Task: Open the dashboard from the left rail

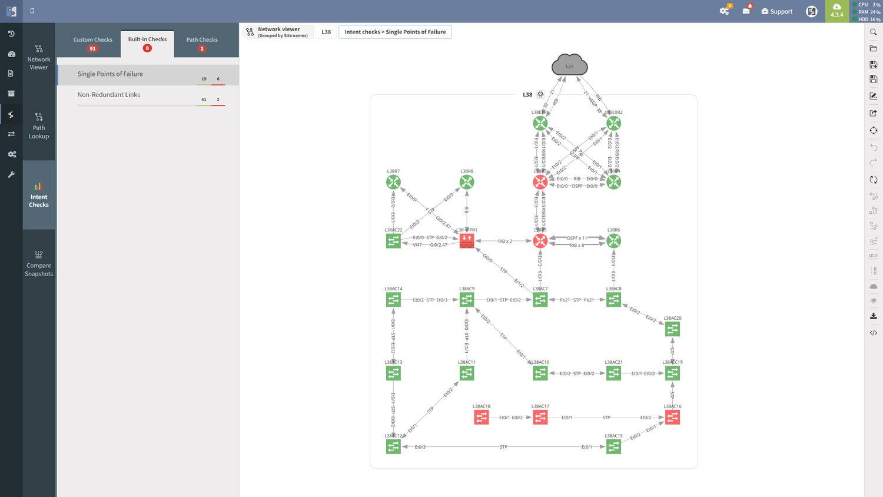Action: [11, 54]
